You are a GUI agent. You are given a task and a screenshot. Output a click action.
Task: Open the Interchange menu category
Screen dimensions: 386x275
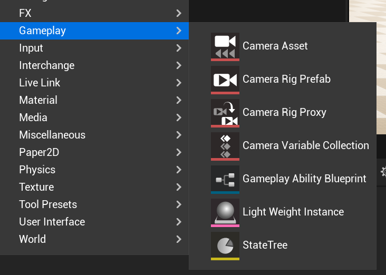(x=46, y=65)
